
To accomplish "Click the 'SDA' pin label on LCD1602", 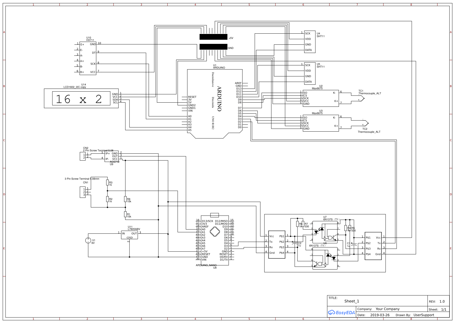I will [x=115, y=100].
